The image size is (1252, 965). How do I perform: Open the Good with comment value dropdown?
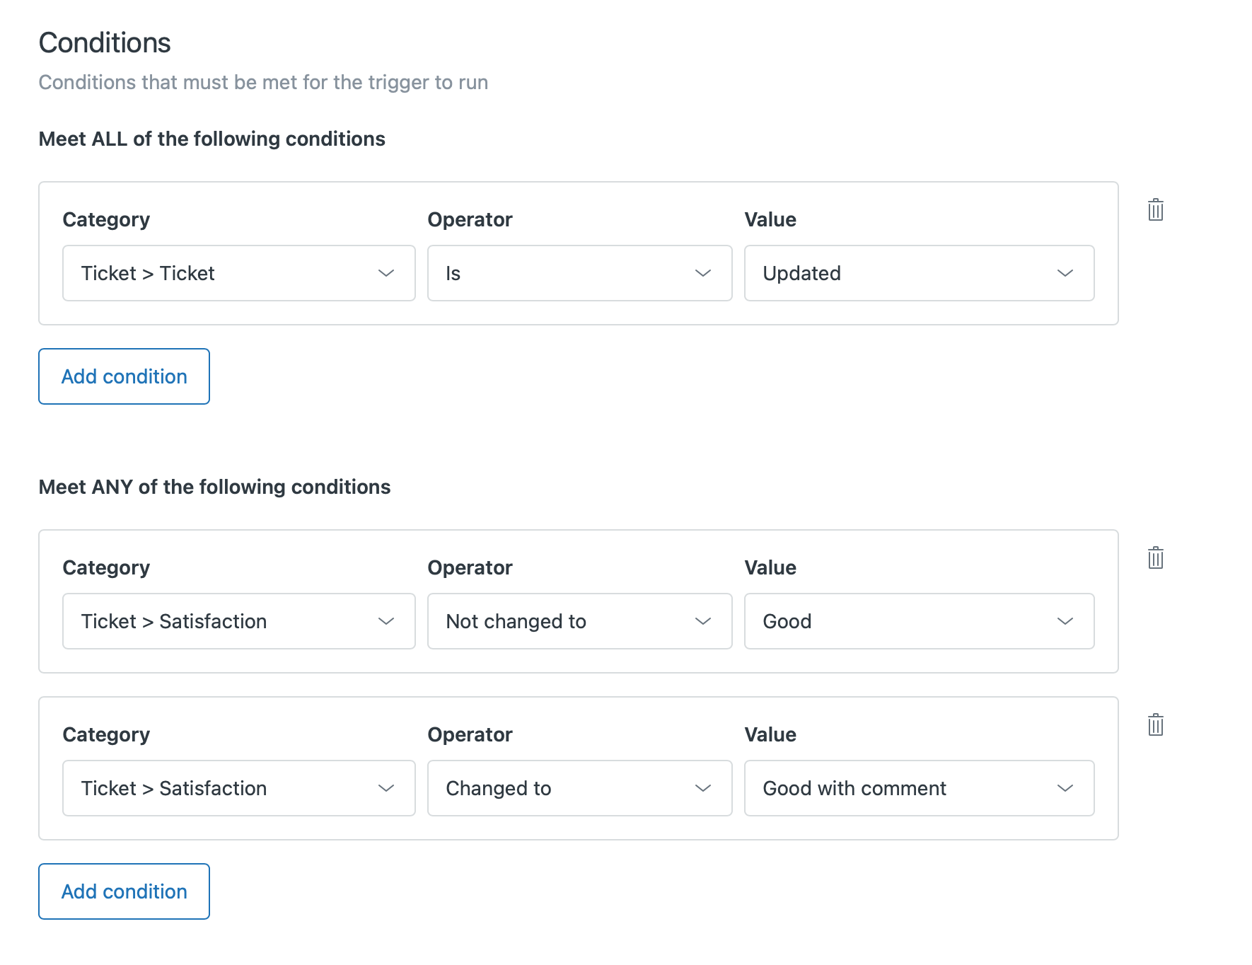918,788
